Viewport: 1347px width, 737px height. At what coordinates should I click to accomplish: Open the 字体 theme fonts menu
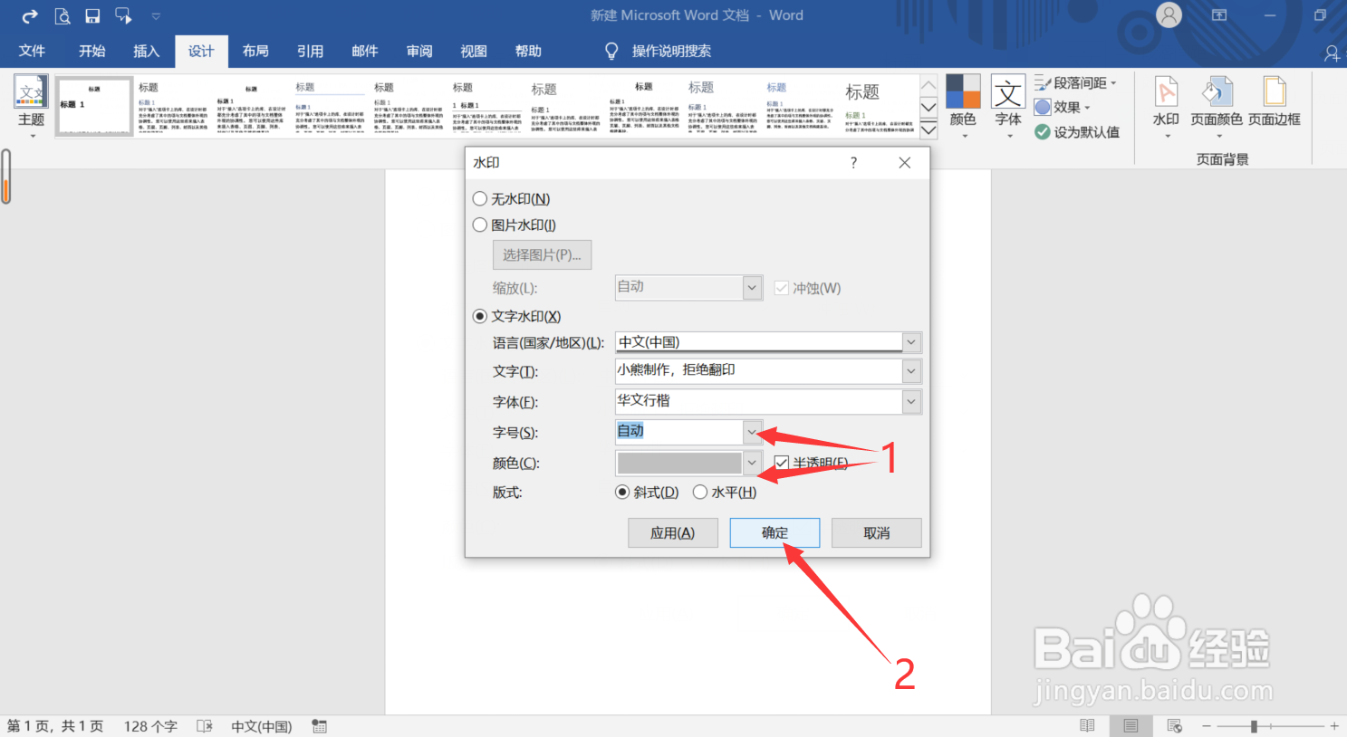1008,107
